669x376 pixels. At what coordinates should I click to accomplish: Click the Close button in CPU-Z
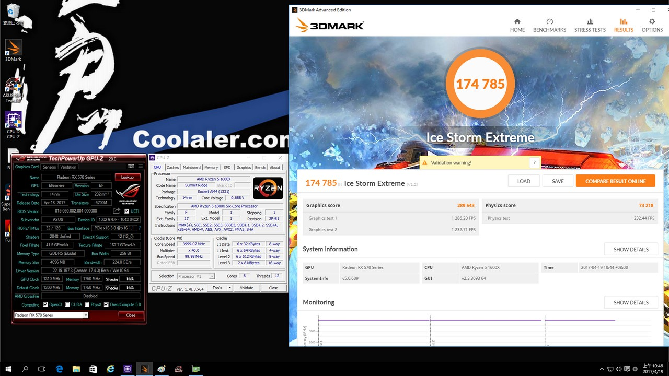pos(273,288)
